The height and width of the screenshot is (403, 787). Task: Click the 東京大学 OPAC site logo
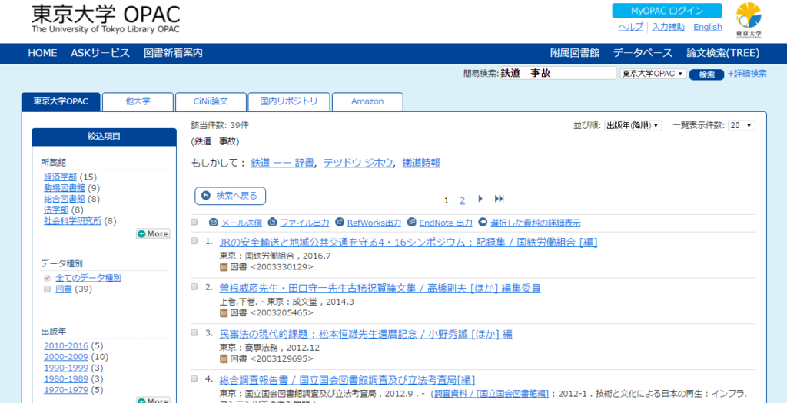[x=105, y=19]
